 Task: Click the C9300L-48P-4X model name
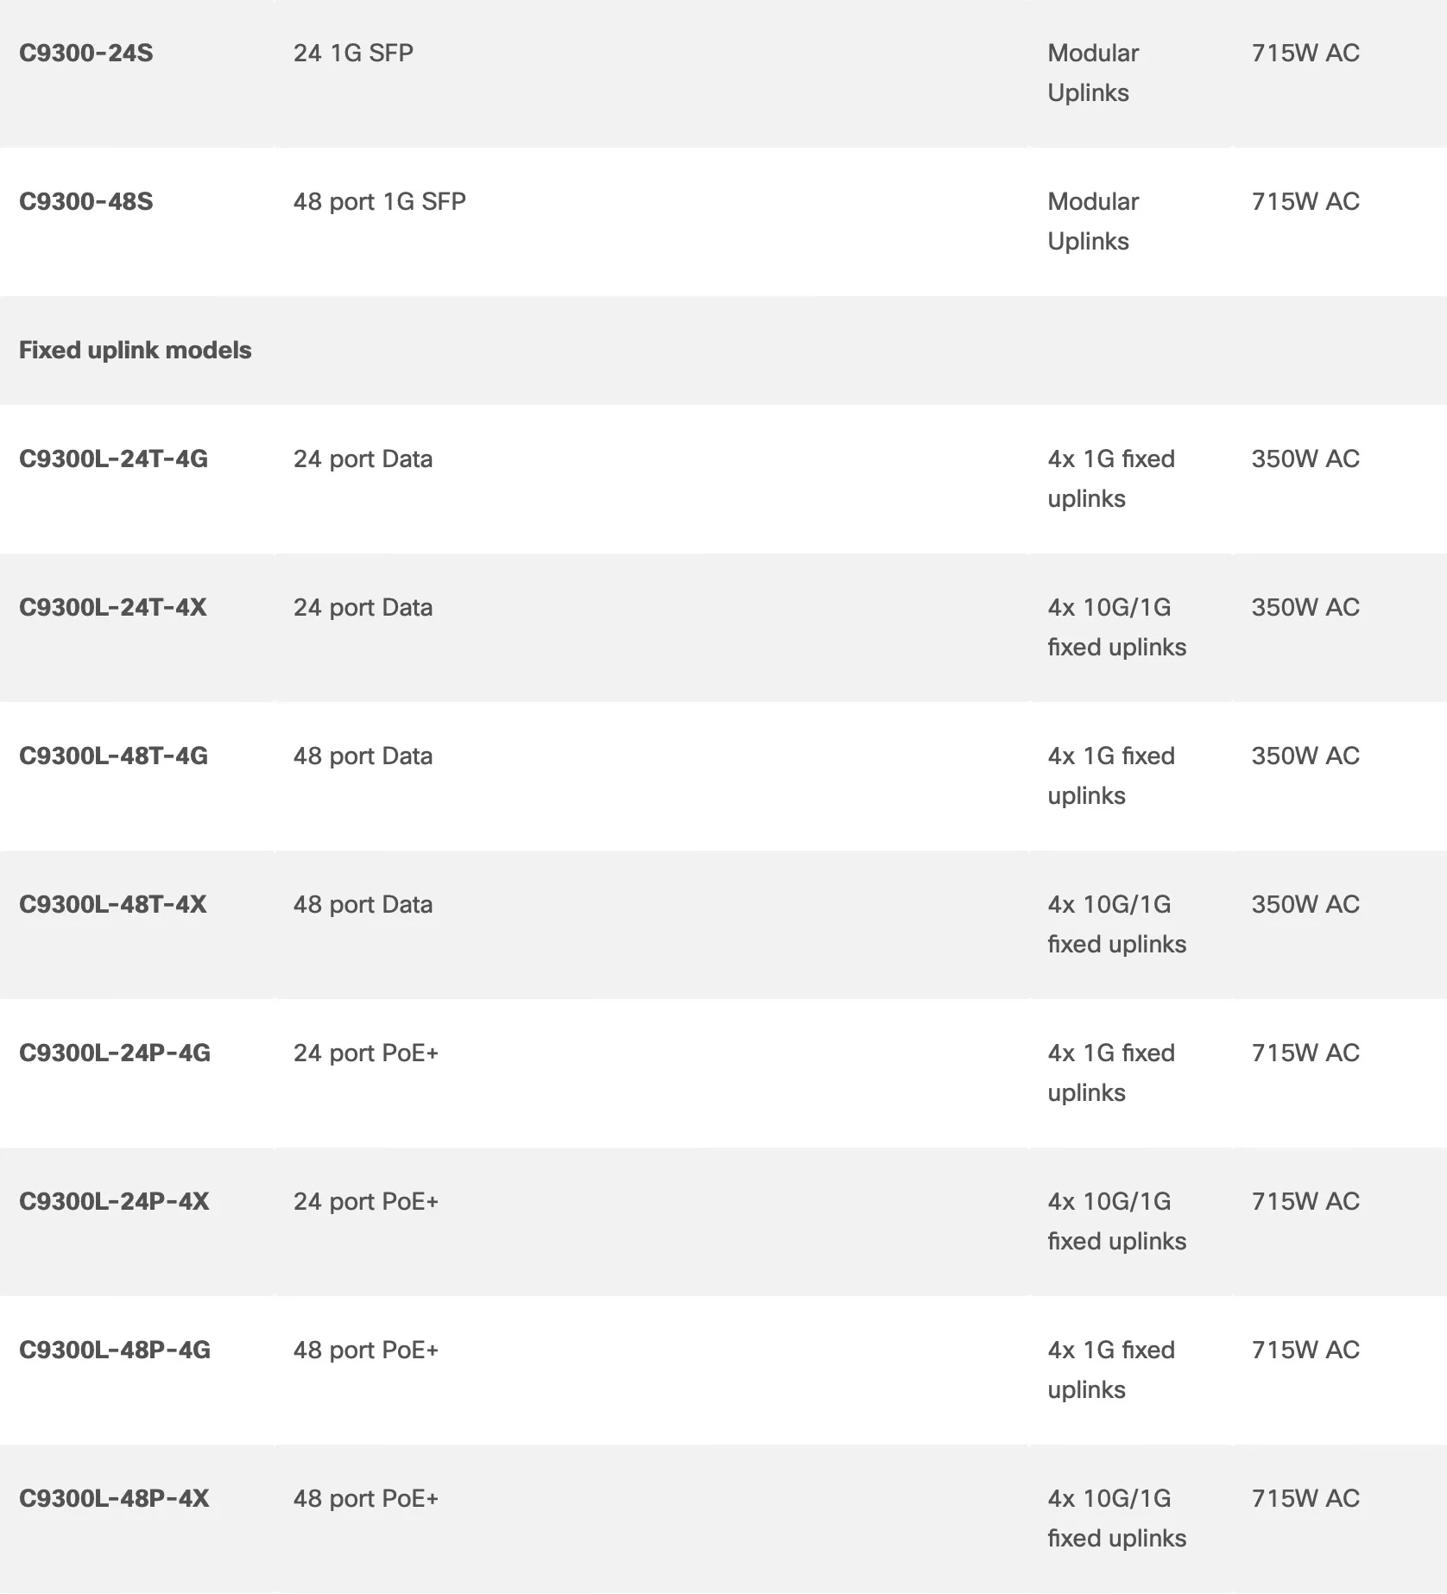click(114, 1499)
